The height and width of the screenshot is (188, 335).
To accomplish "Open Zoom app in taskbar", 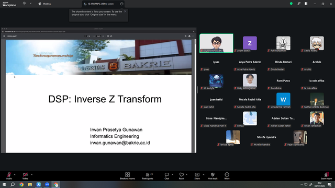I will 47,184.
